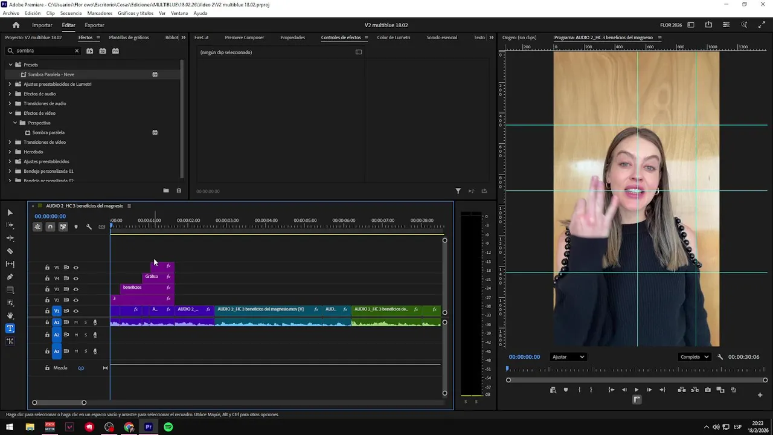Select the Selection tool arrow

10,213
